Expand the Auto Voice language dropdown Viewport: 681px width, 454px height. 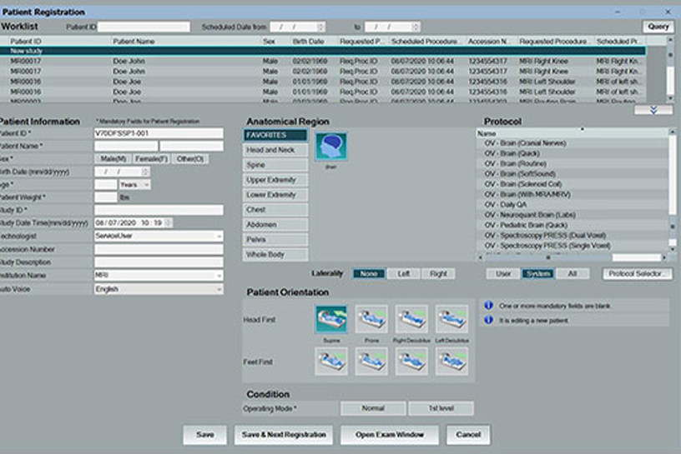click(159, 288)
